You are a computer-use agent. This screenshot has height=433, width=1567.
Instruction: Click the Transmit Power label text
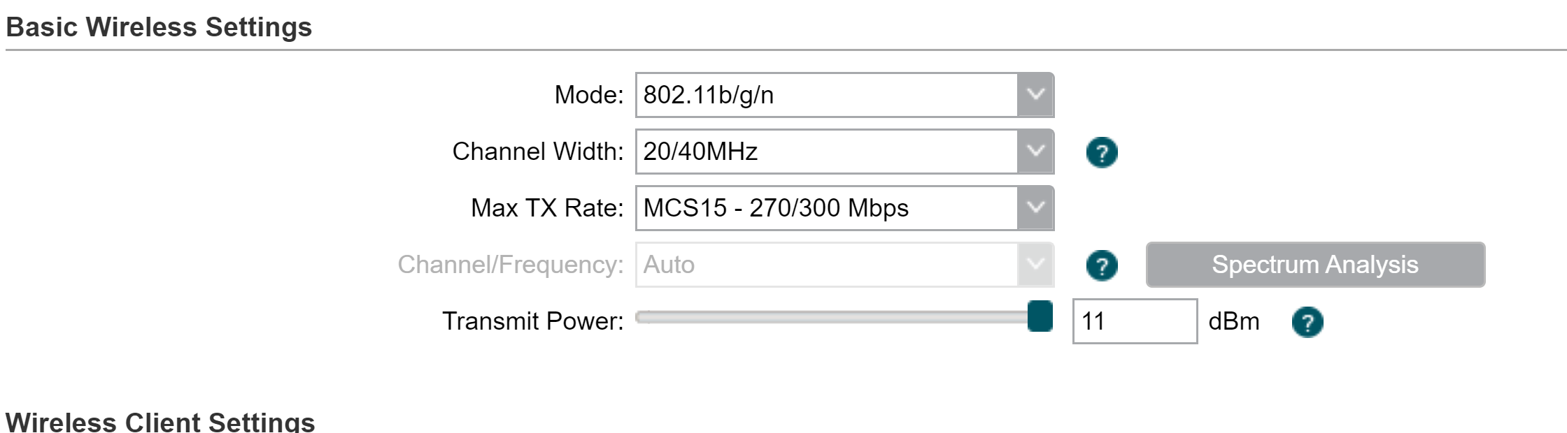click(x=533, y=321)
